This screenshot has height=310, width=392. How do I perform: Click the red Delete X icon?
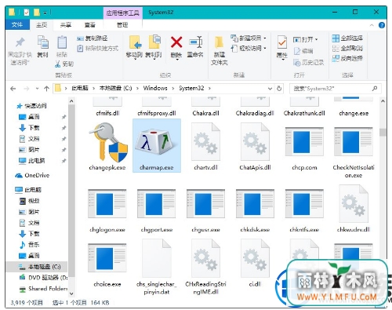pos(176,42)
